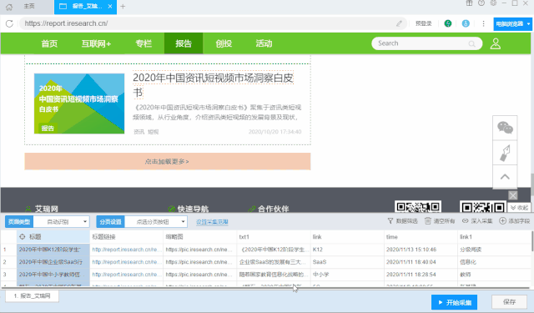Click the home icon in tab bar

pyautogui.click(x=9, y=7)
